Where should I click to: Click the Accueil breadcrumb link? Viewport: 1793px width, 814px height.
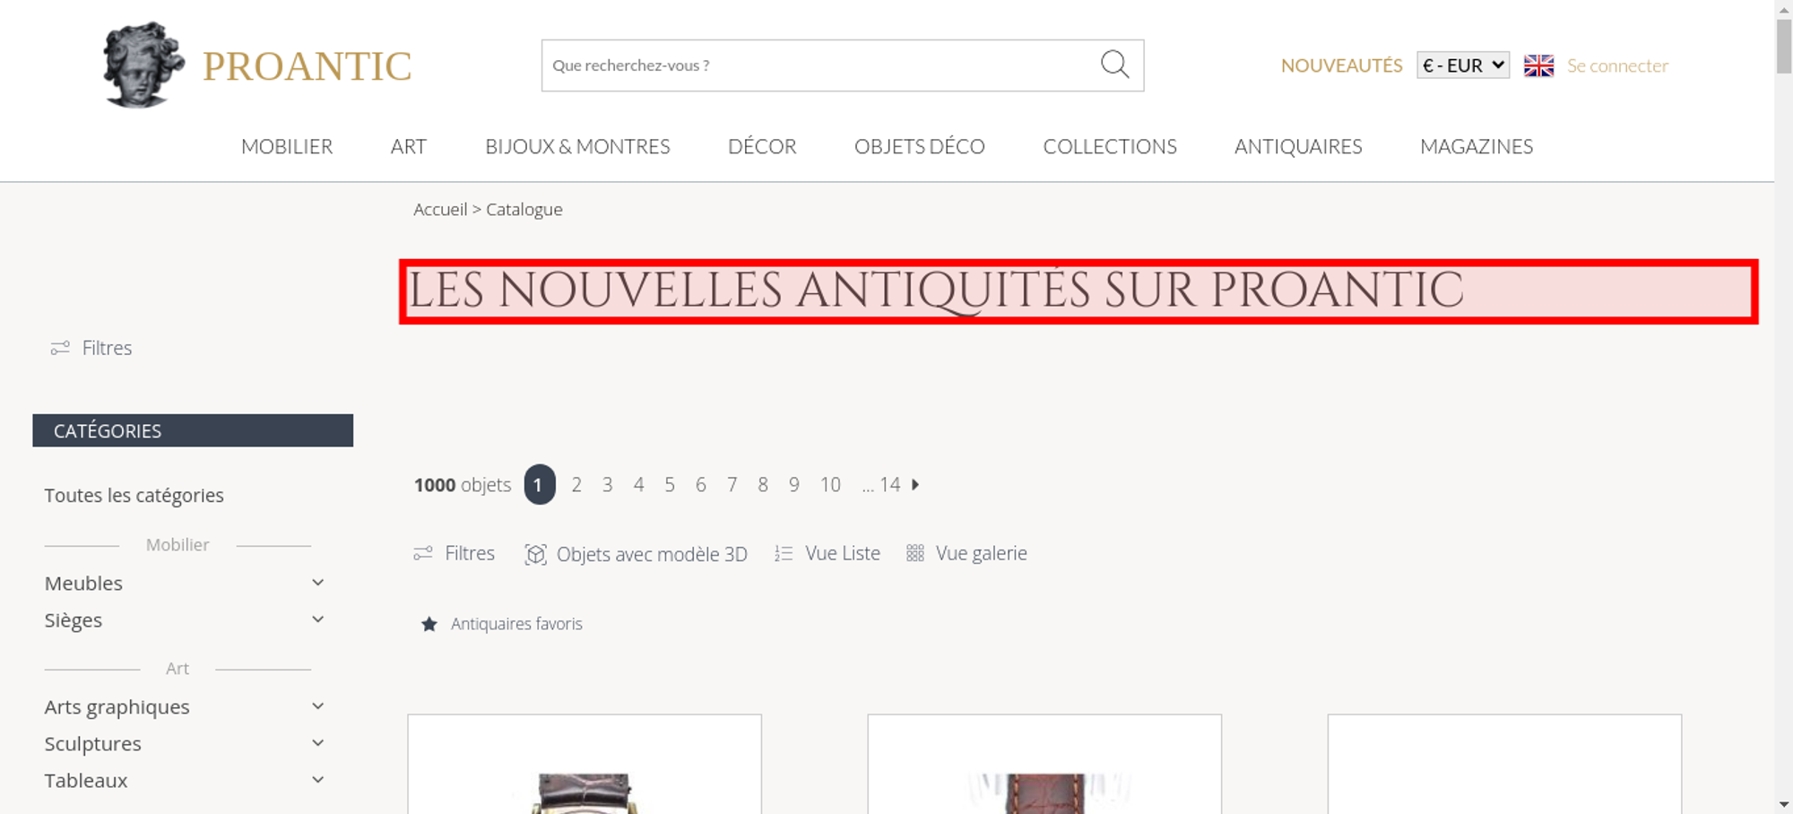[x=440, y=209]
